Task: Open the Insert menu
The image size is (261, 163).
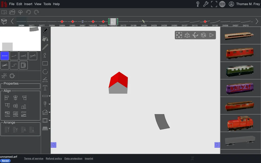Action: tap(28, 4)
